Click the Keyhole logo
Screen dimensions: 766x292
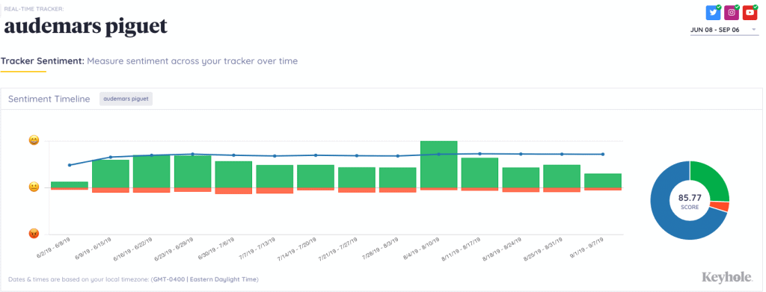726,277
